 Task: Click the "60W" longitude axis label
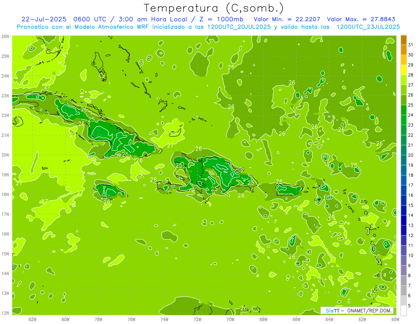click(395, 319)
